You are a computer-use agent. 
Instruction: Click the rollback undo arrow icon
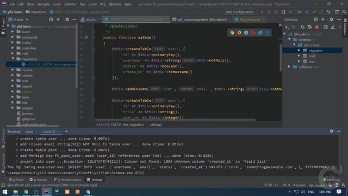(x=328, y=12)
